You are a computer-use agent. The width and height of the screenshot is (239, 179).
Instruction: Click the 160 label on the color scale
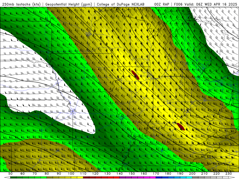pos(144,174)
